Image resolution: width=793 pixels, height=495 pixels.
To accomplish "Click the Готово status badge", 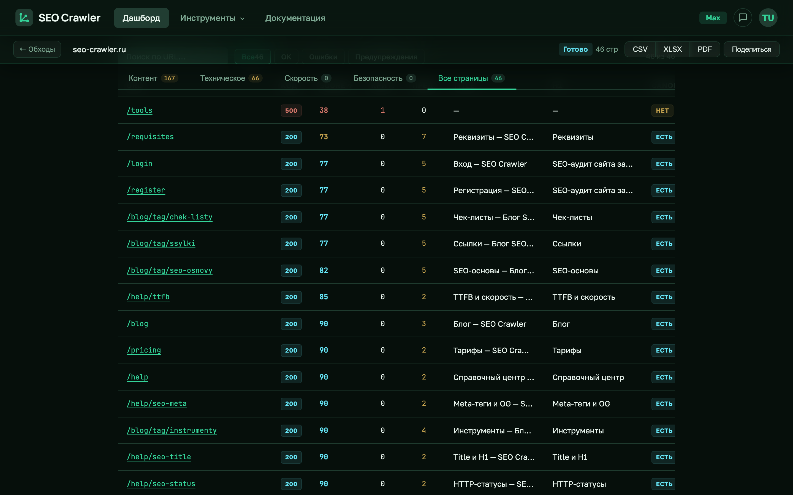I will (x=575, y=49).
